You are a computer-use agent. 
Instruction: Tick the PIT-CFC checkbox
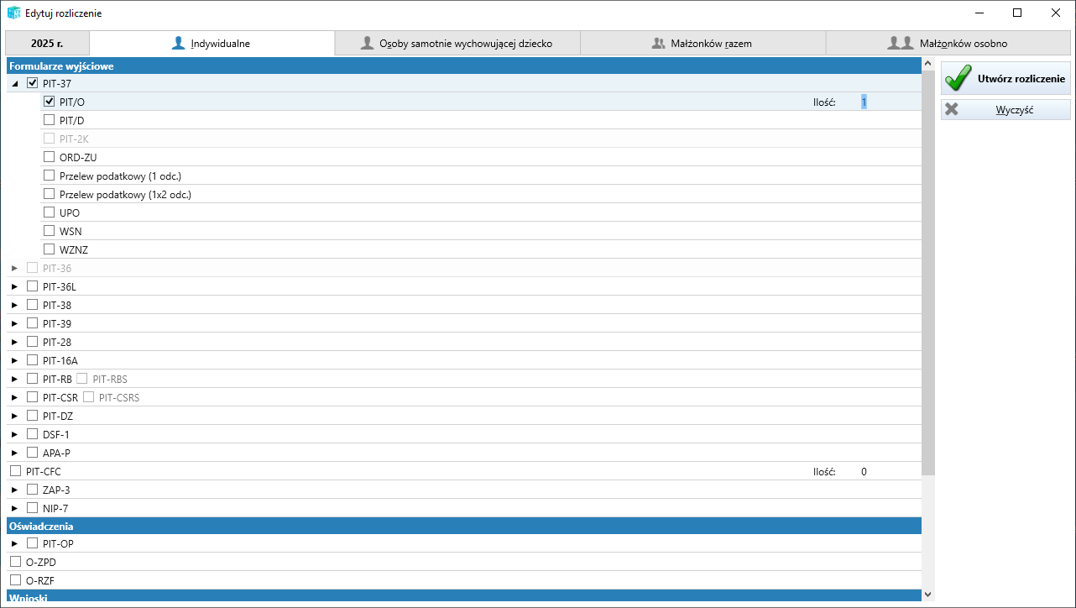tap(15, 471)
